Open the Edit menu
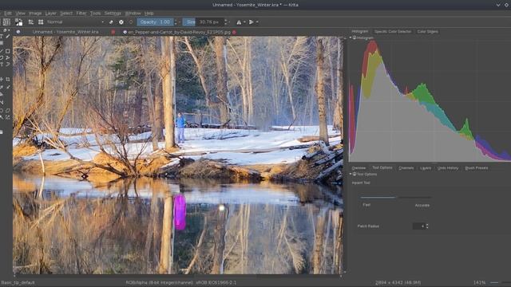The image size is (511, 287). [x=8, y=14]
